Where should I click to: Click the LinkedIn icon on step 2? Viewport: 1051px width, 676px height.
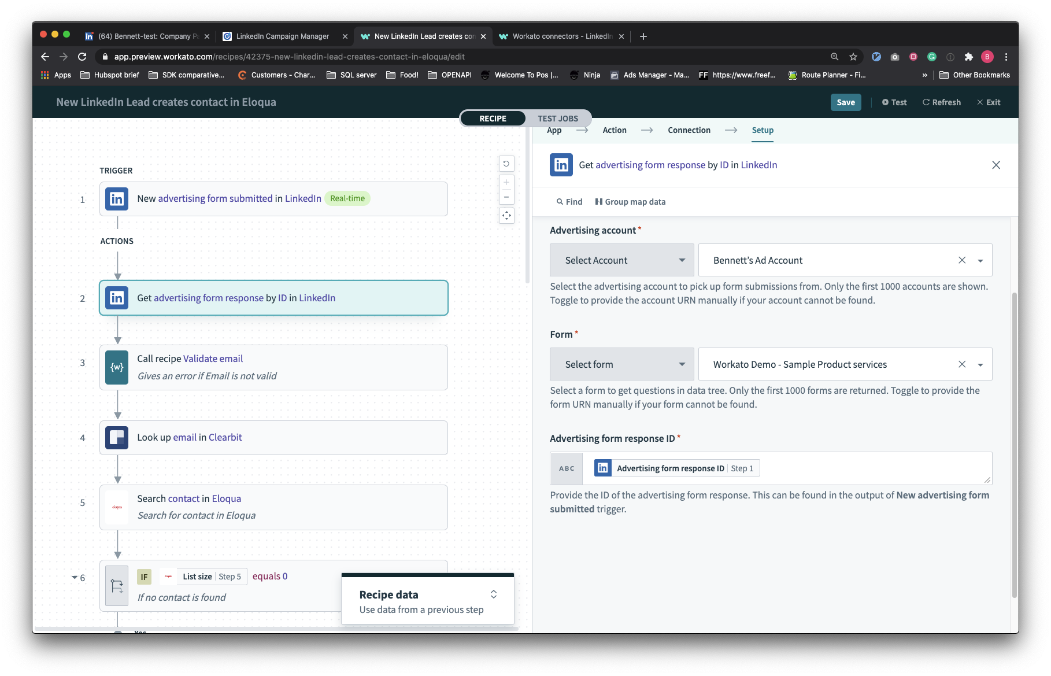pos(116,298)
